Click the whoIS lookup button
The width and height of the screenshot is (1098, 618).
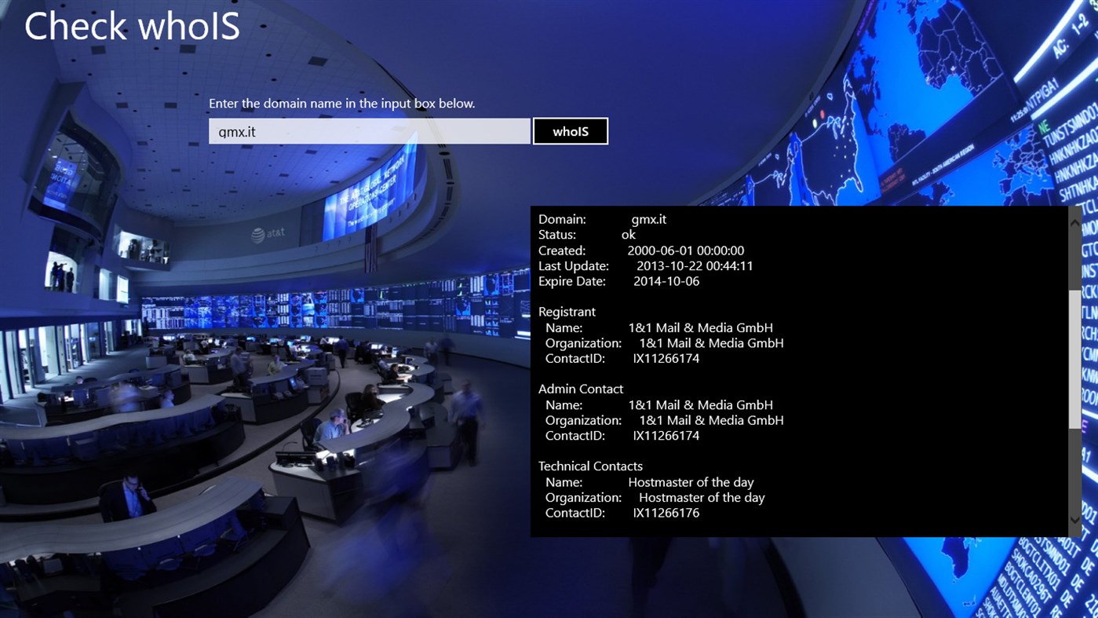click(x=571, y=130)
